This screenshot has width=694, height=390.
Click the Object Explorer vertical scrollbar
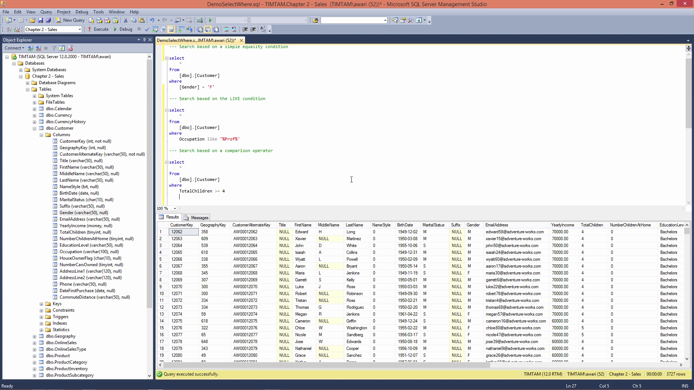tap(149, 184)
